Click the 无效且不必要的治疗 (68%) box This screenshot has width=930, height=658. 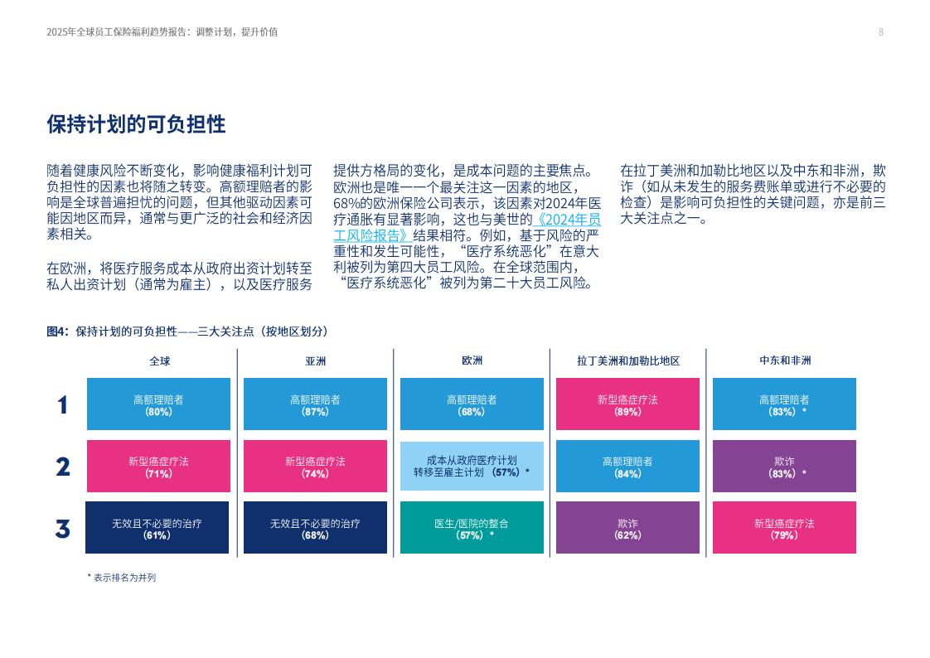click(x=315, y=528)
